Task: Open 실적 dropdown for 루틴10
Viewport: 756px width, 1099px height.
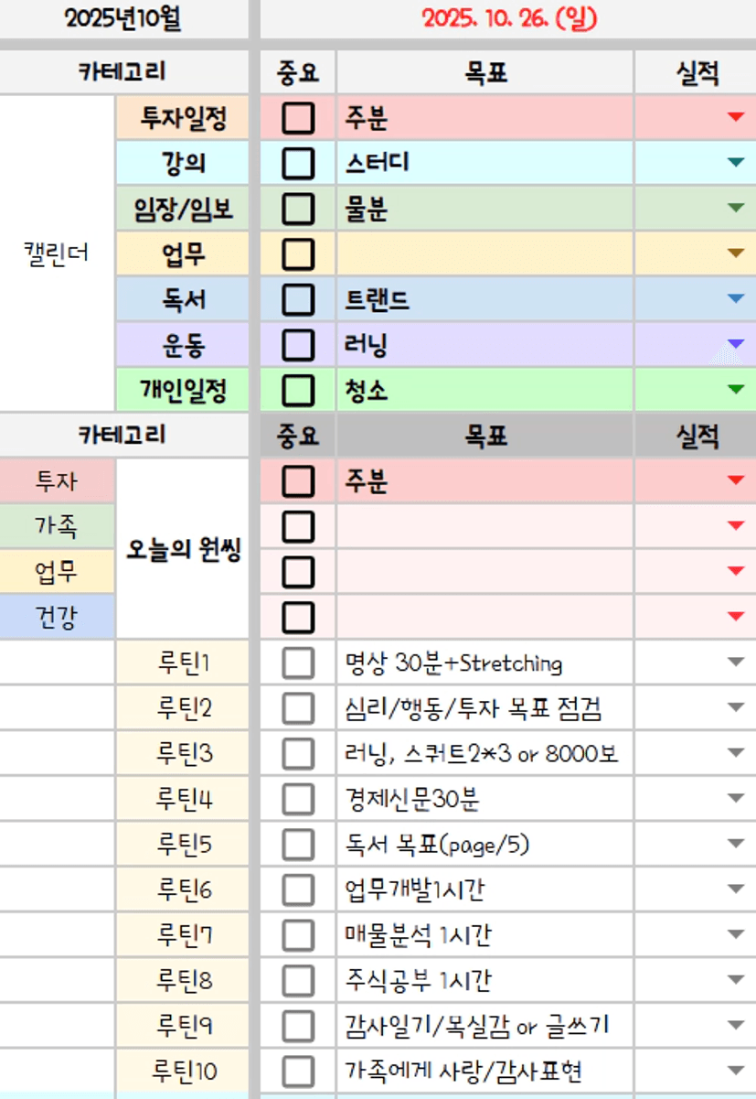Action: point(736,1071)
